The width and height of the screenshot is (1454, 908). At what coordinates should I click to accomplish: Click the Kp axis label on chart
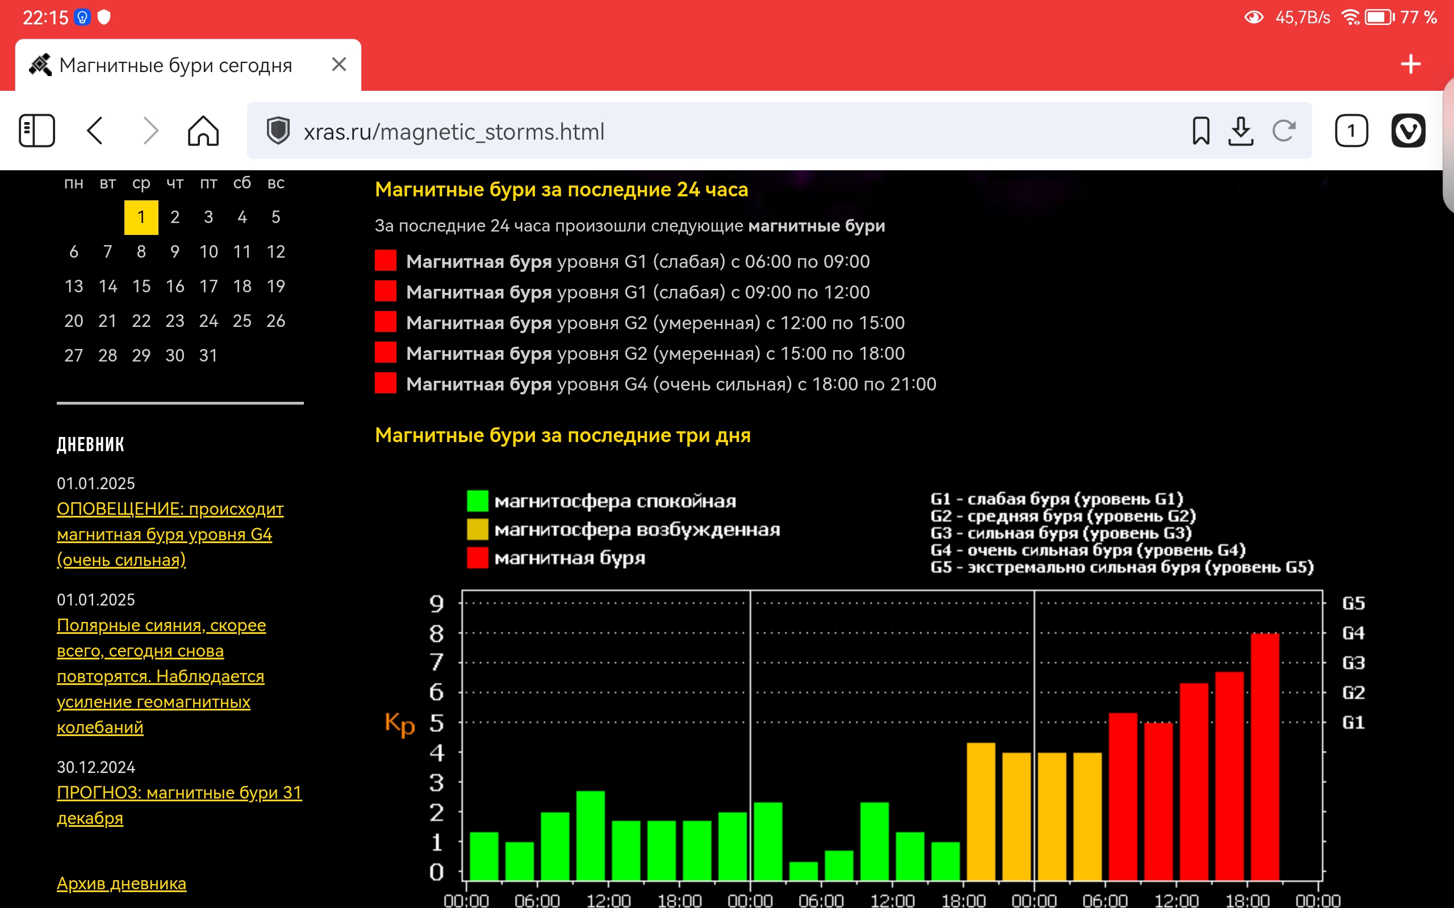[399, 724]
